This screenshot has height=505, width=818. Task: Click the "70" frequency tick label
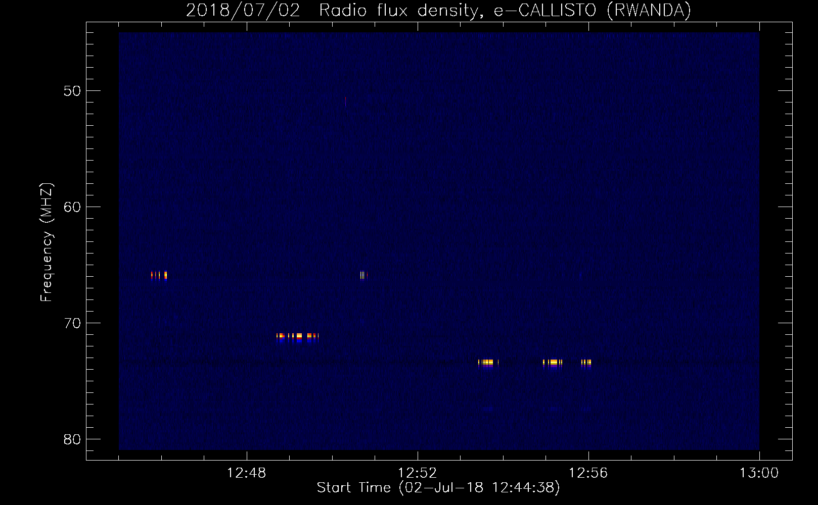(x=73, y=323)
